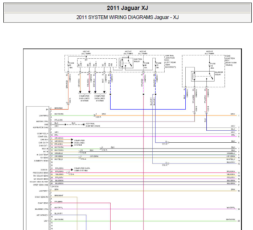Click the 'LIN 1' pin label

[46, 221]
